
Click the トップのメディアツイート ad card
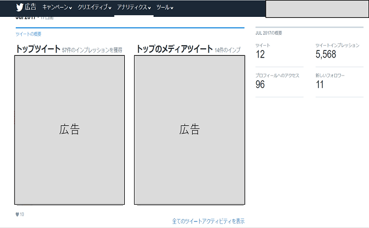[x=189, y=130]
